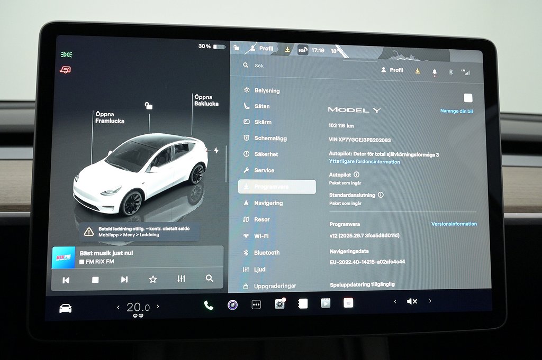Open the Säkerhet settings section
This screenshot has height=360, width=542.
pyautogui.click(x=266, y=154)
